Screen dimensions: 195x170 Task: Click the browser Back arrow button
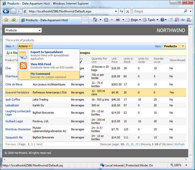pos(6,11)
